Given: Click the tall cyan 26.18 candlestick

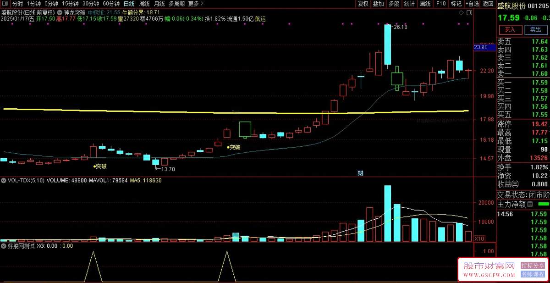Looking at the screenshot, I should (388, 44).
